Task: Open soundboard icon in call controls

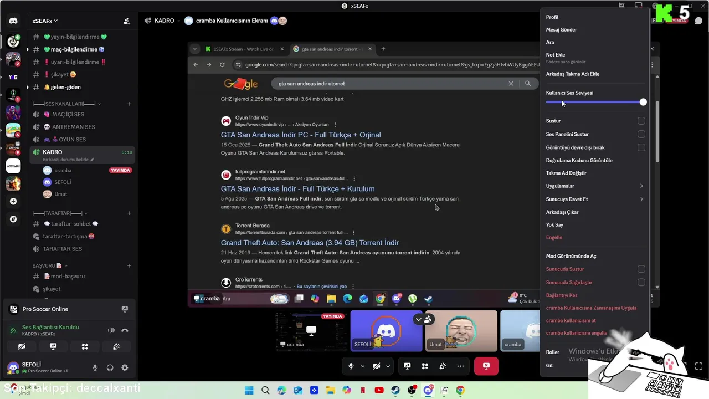Action: [x=443, y=366]
